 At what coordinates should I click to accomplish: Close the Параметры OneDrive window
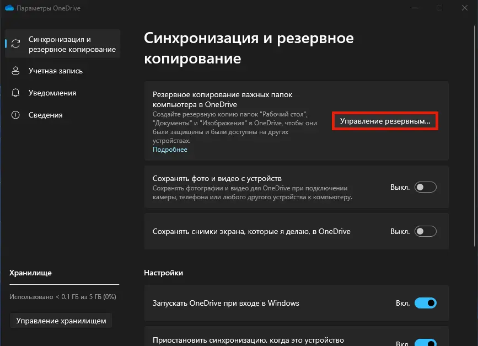465,8
